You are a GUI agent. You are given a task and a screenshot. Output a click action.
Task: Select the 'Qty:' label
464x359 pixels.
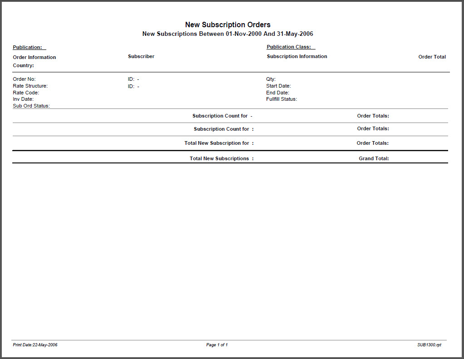tap(271, 79)
